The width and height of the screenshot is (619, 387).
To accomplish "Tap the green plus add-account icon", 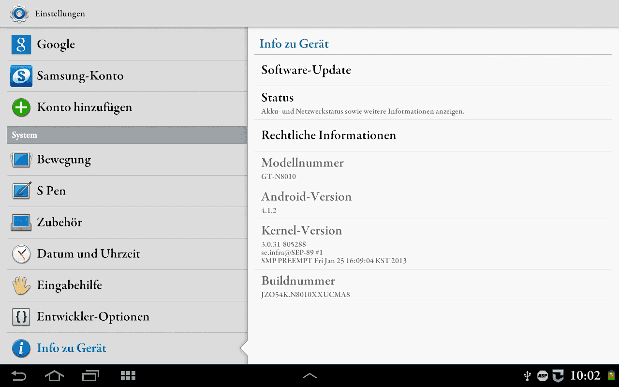I will (21, 107).
